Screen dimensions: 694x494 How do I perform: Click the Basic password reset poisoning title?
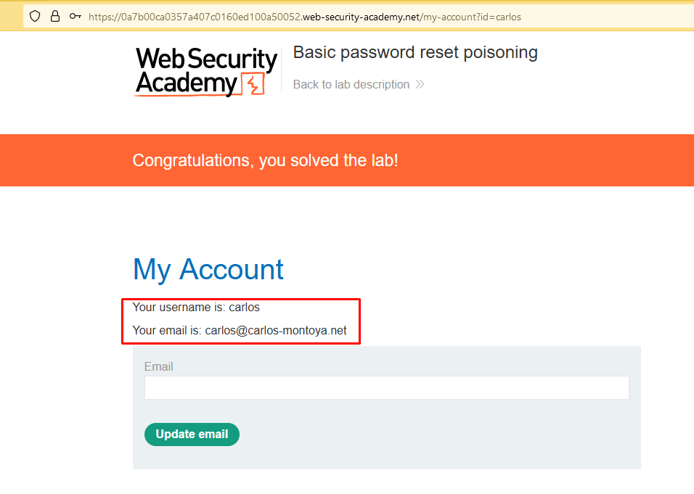click(x=415, y=52)
